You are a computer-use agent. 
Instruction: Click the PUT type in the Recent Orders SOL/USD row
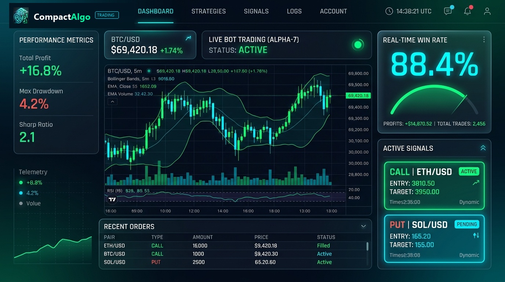(156, 262)
